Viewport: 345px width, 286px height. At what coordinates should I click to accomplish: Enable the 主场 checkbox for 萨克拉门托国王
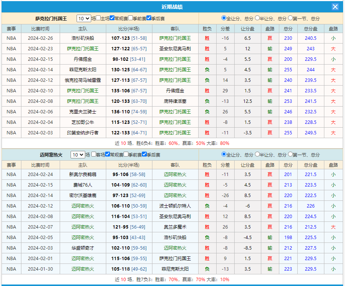pos(98,18)
